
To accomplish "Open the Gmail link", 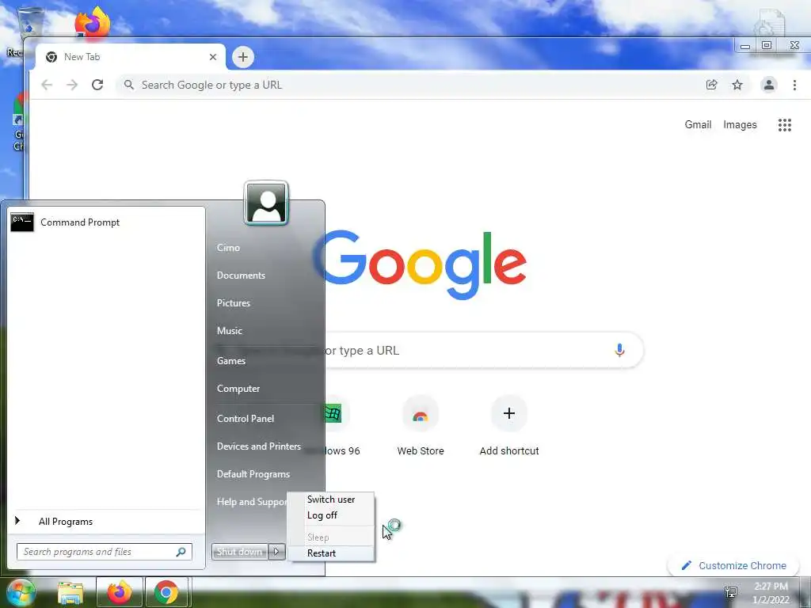I will (x=698, y=124).
